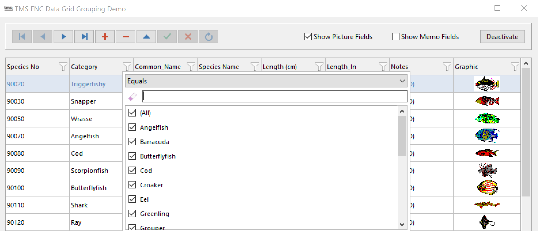Image resolution: width=538 pixels, height=231 pixels.
Task: Jump to last record in navigator
Action: coord(84,37)
